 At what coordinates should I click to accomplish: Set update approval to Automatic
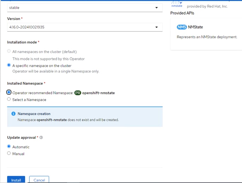pyautogui.click(x=9, y=146)
